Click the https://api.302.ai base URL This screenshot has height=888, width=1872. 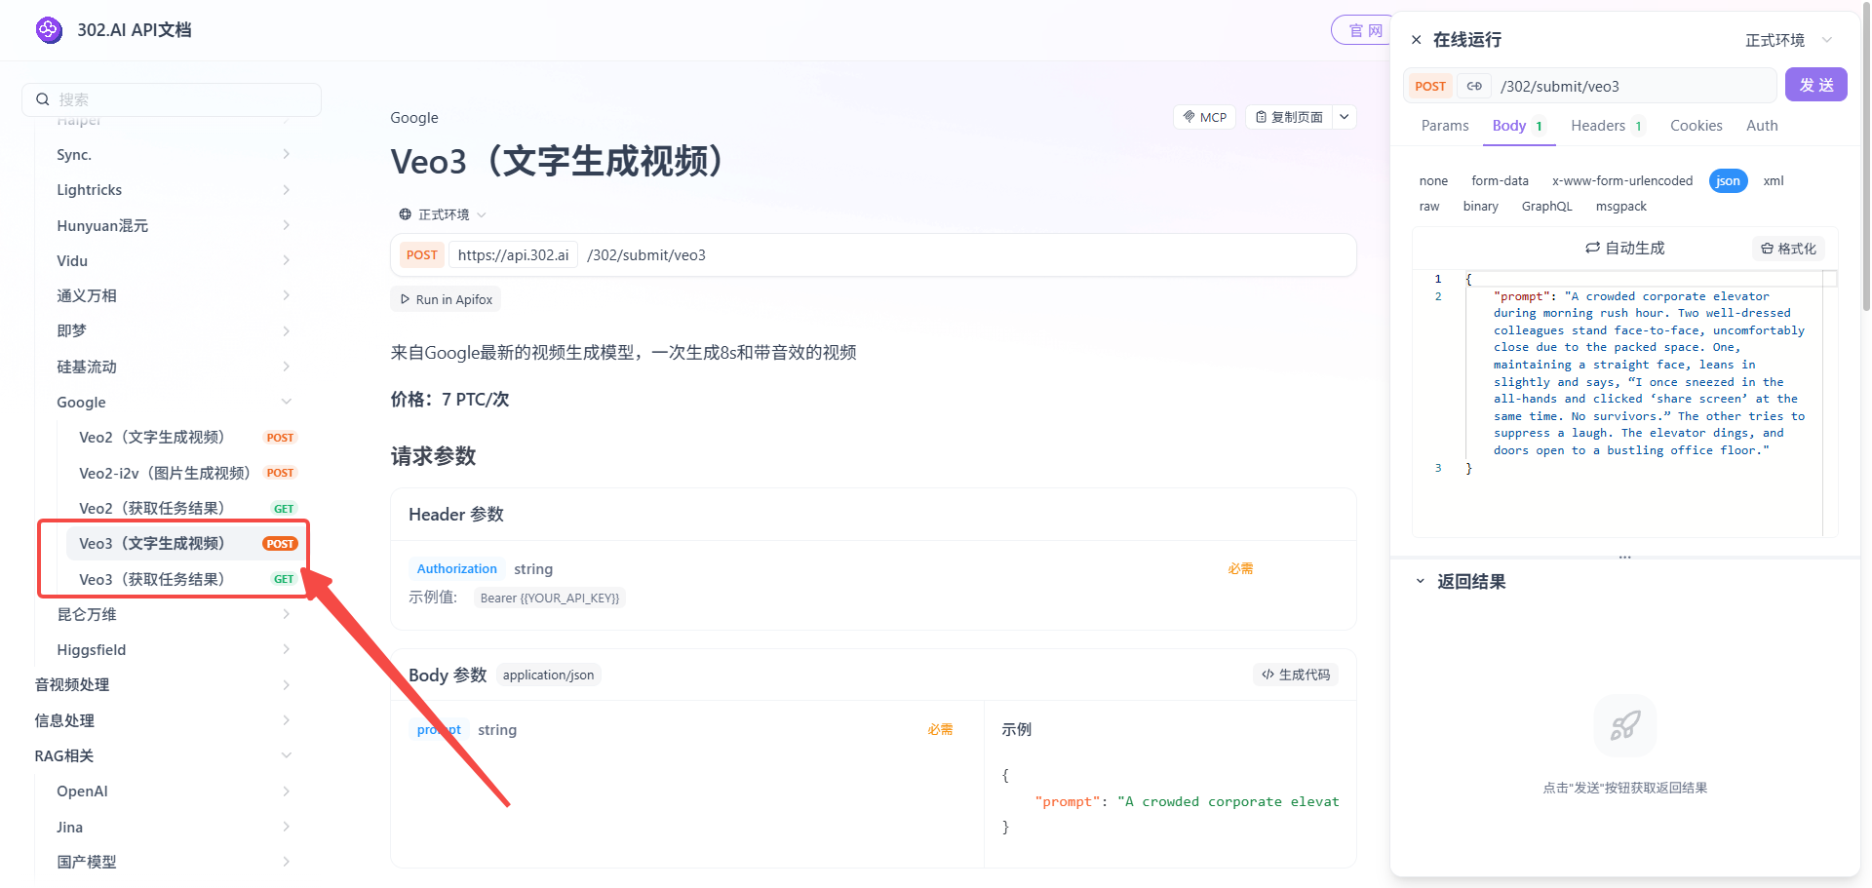click(513, 255)
